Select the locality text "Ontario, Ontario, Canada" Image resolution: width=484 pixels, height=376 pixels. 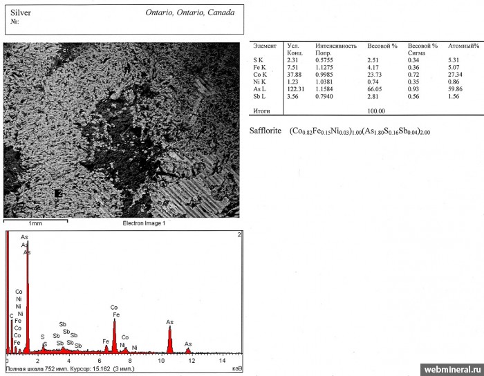[x=190, y=12]
